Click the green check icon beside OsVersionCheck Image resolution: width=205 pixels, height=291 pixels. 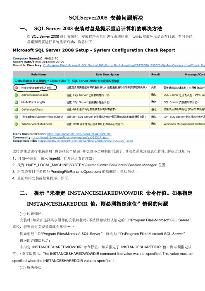pos(17,109)
